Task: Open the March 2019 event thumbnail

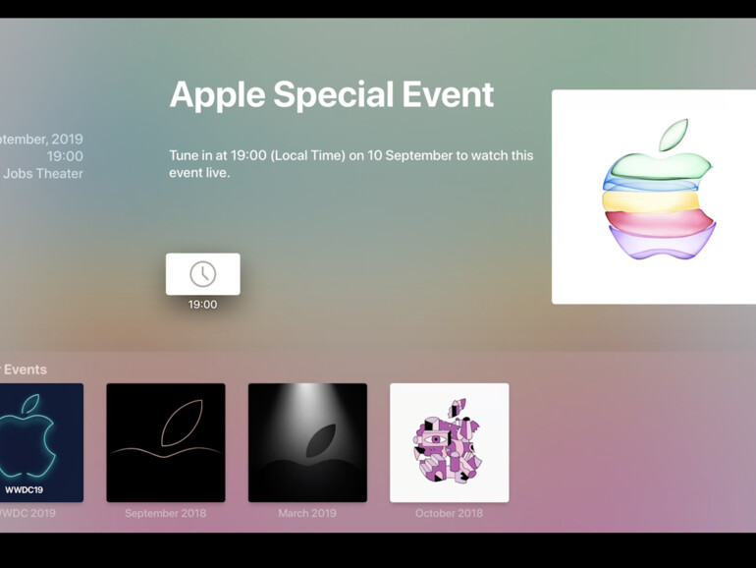Action: pos(307,442)
